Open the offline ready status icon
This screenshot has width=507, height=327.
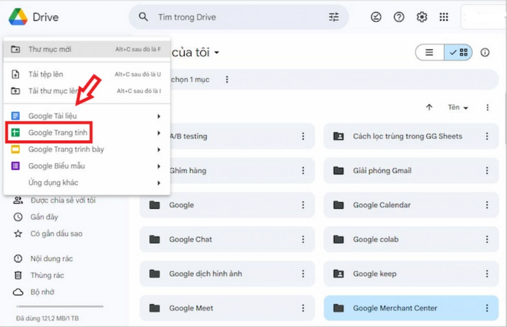tap(376, 17)
